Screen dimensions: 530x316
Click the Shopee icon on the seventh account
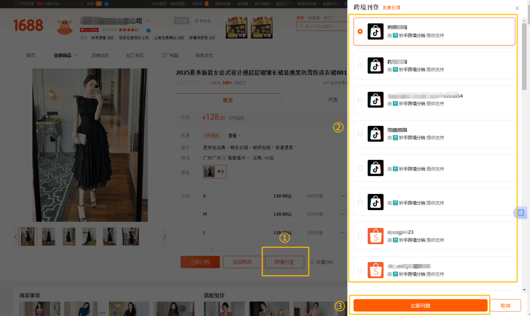pyautogui.click(x=375, y=236)
